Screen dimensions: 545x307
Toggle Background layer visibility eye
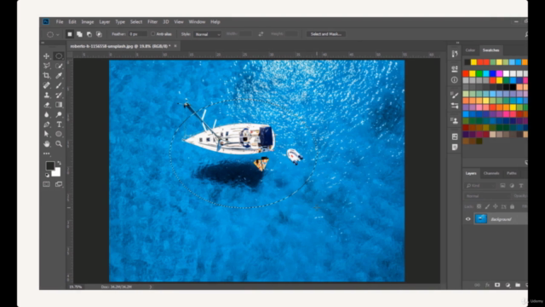[x=468, y=219]
